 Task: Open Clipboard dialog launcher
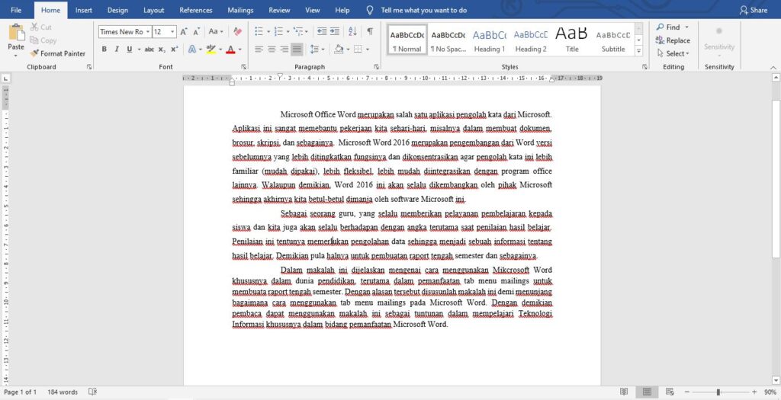(89, 67)
